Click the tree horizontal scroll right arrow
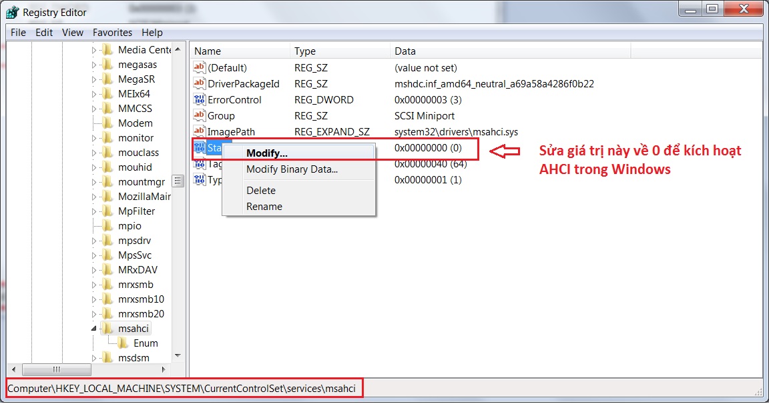Screen dimensions: 769x404 tap(164, 369)
